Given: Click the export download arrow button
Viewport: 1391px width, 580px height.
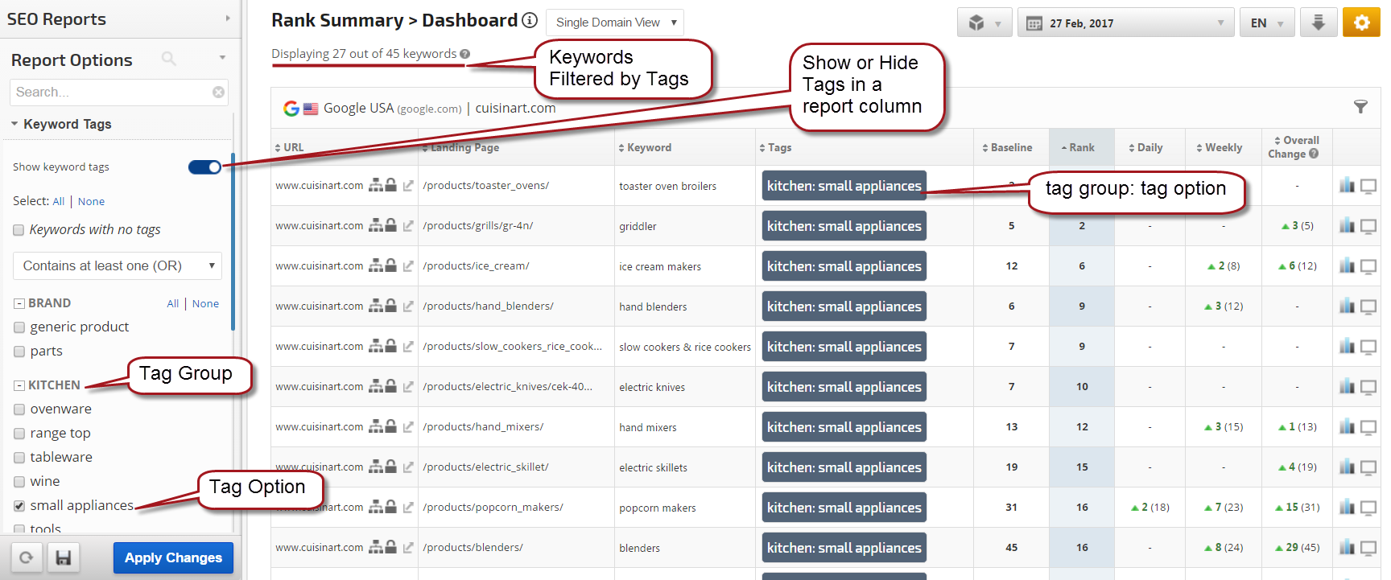Looking at the screenshot, I should [x=1319, y=23].
